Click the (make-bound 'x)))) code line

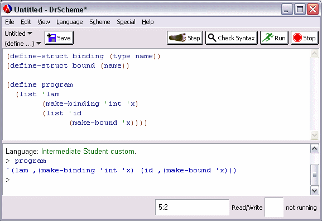[108, 123]
